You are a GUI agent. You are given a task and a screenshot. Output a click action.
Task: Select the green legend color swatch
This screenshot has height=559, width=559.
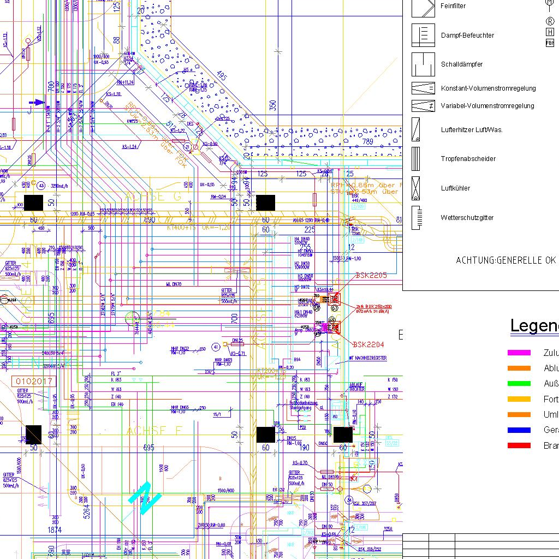tap(519, 384)
